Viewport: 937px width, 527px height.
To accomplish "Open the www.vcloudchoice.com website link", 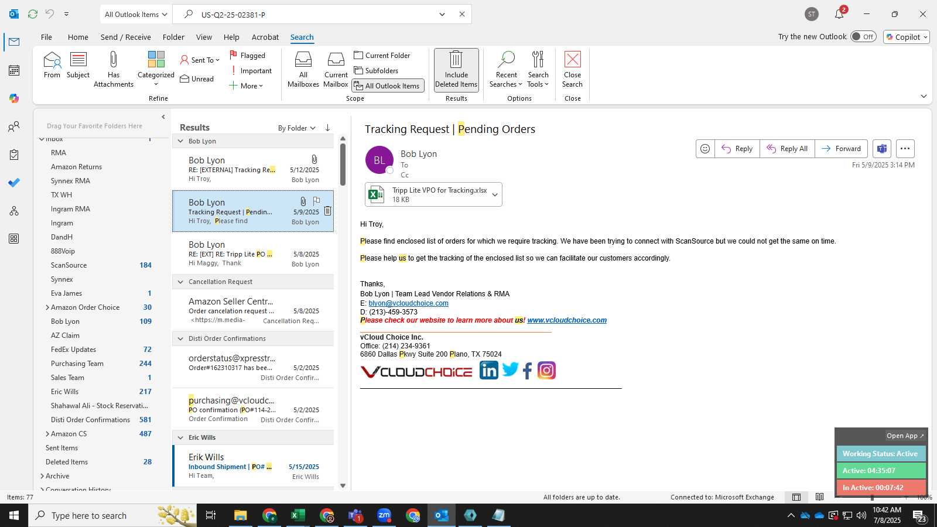I will (x=567, y=320).
